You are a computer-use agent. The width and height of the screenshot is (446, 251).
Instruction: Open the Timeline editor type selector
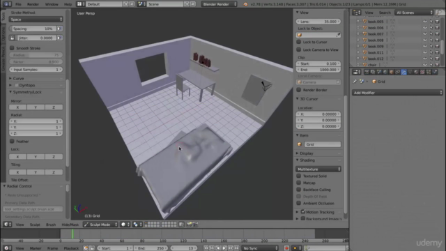pyautogui.click(x=8, y=248)
